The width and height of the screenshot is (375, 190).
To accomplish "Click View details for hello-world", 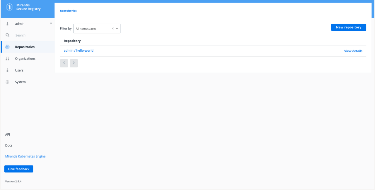I will click(353, 51).
